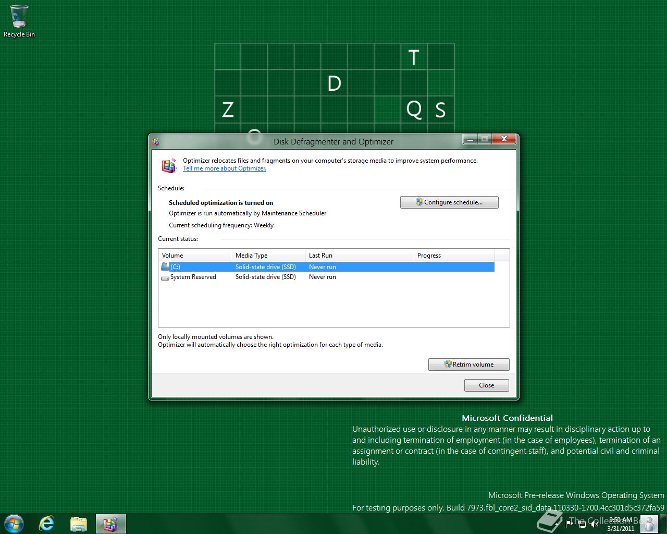Click the Configure schedule button
667x534 pixels.
tap(449, 202)
